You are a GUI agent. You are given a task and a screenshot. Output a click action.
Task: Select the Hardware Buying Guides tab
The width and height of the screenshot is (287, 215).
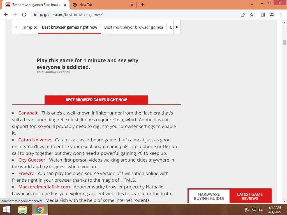pyautogui.click(x=209, y=196)
